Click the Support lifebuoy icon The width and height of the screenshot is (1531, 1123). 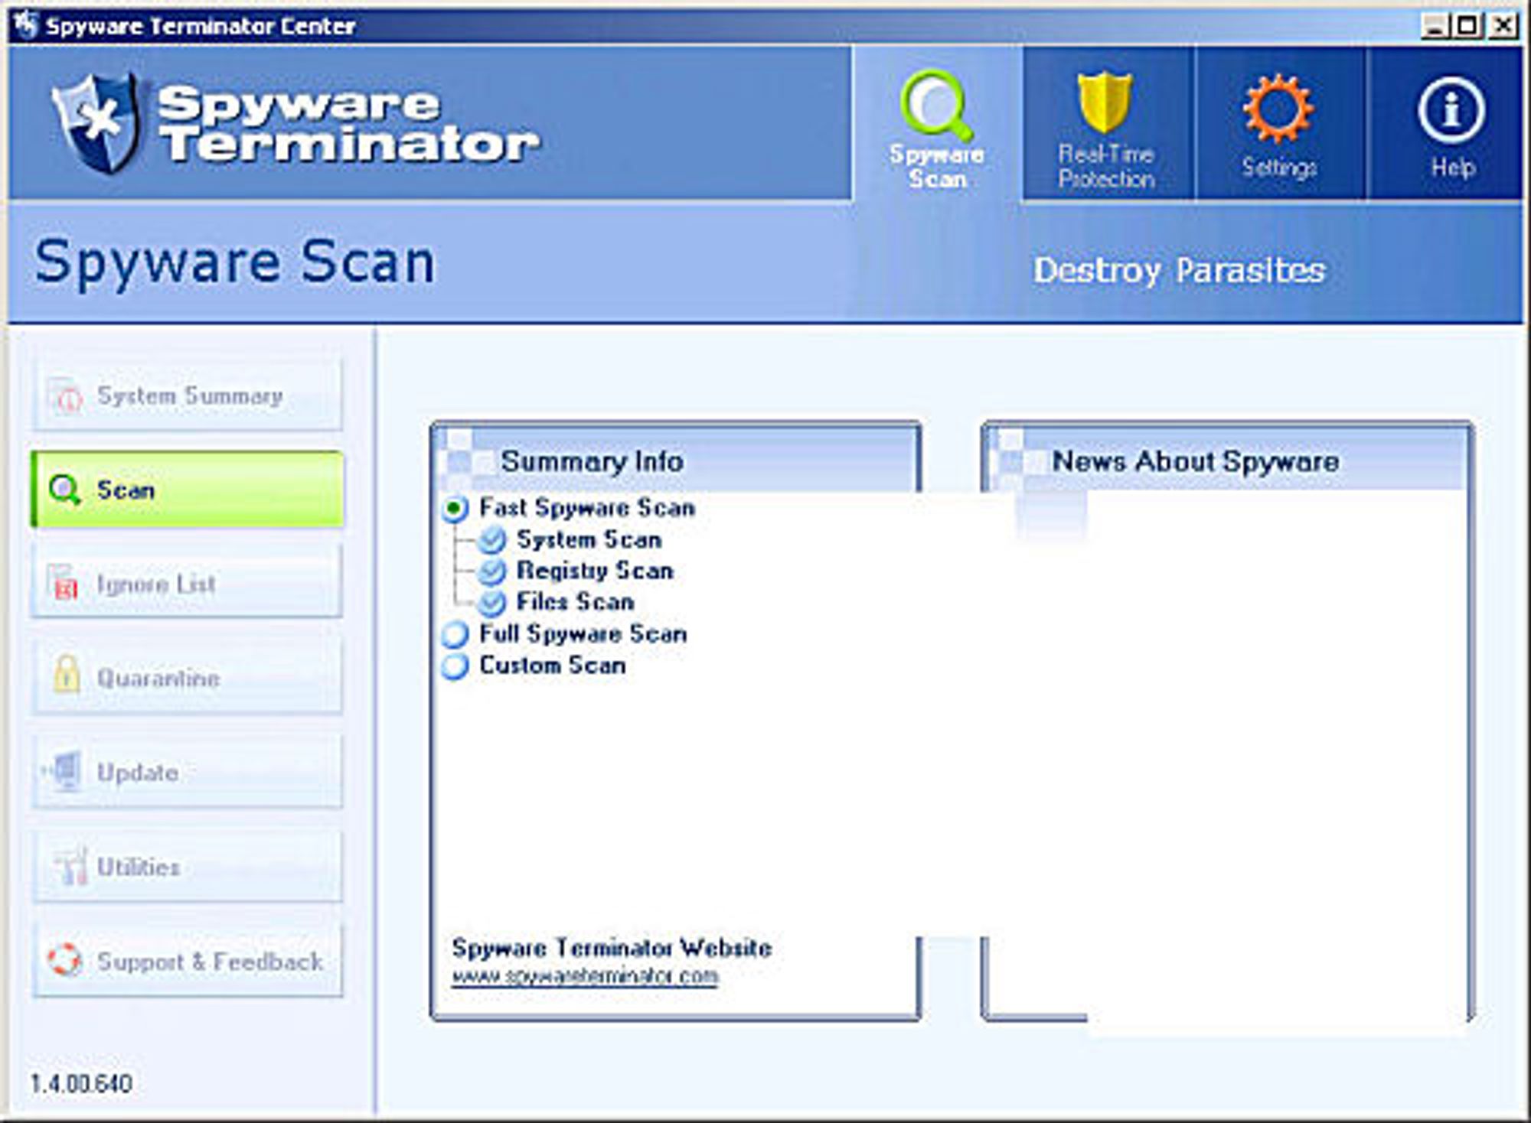click(x=64, y=959)
